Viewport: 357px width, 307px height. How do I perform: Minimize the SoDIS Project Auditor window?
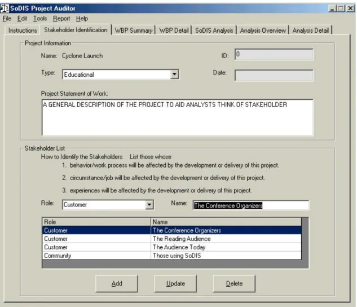pyautogui.click(x=332, y=8)
